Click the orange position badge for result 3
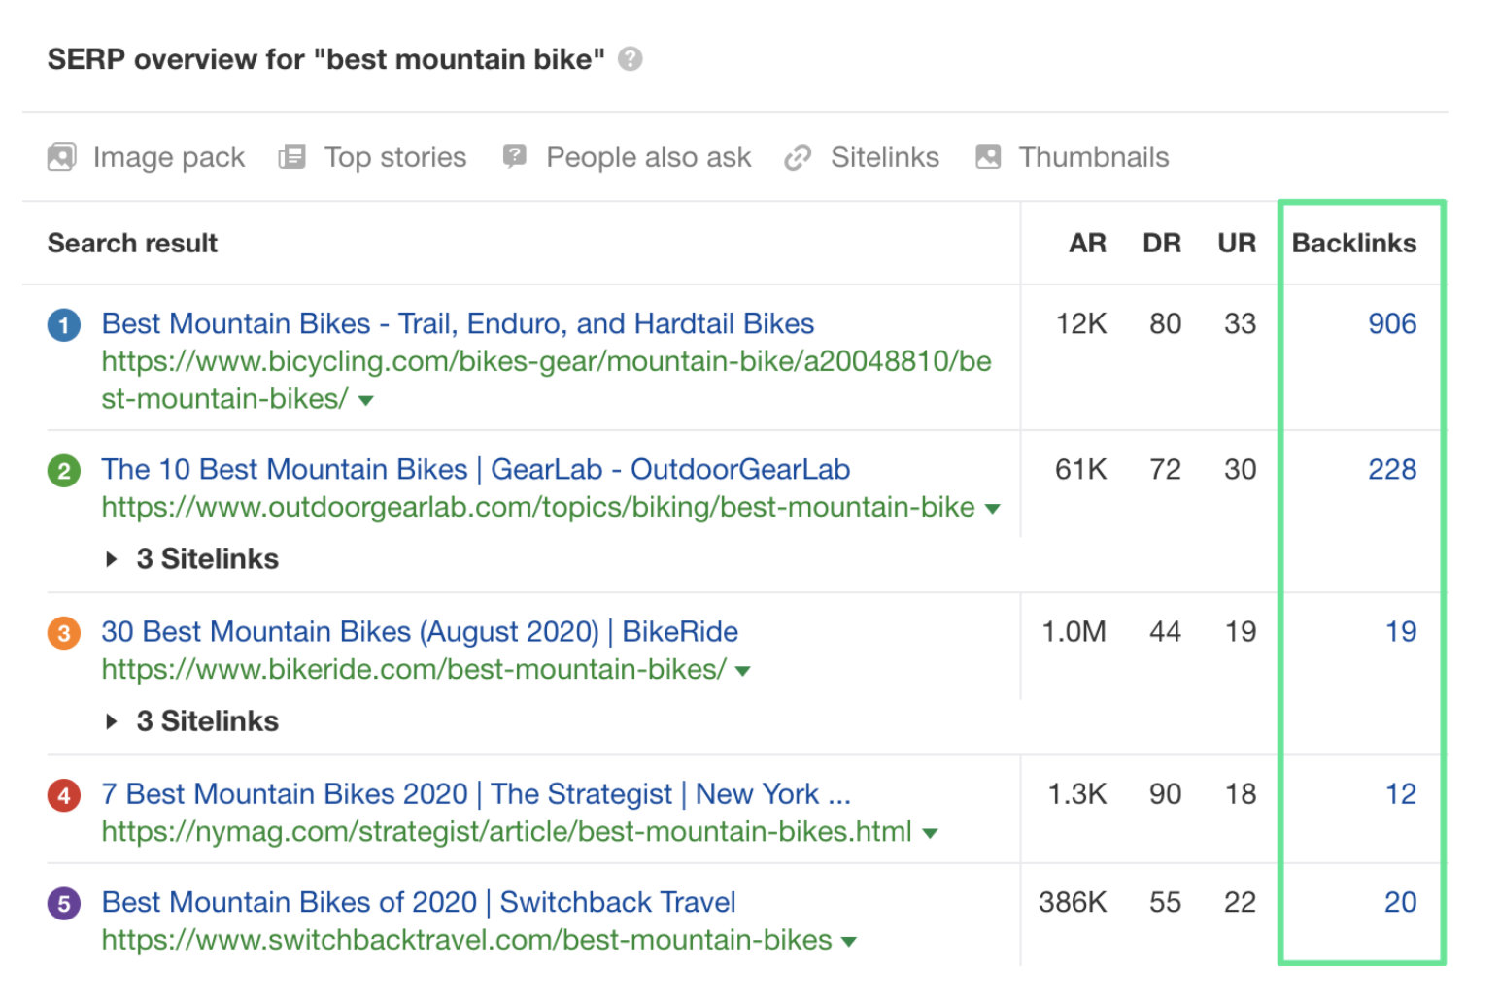The height and width of the screenshot is (1002, 1500). [63, 632]
